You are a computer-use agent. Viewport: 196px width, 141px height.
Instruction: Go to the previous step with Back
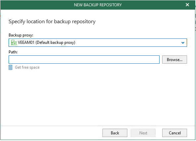[x=115, y=133]
